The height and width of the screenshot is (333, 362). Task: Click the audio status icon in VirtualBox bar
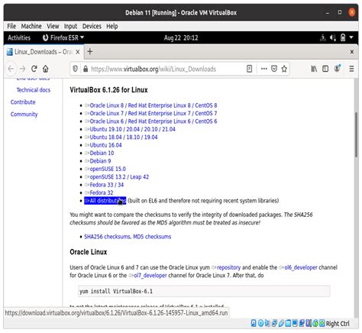coord(267,323)
